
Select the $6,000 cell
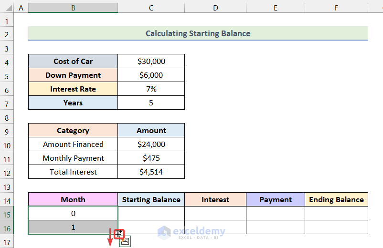[x=151, y=75]
